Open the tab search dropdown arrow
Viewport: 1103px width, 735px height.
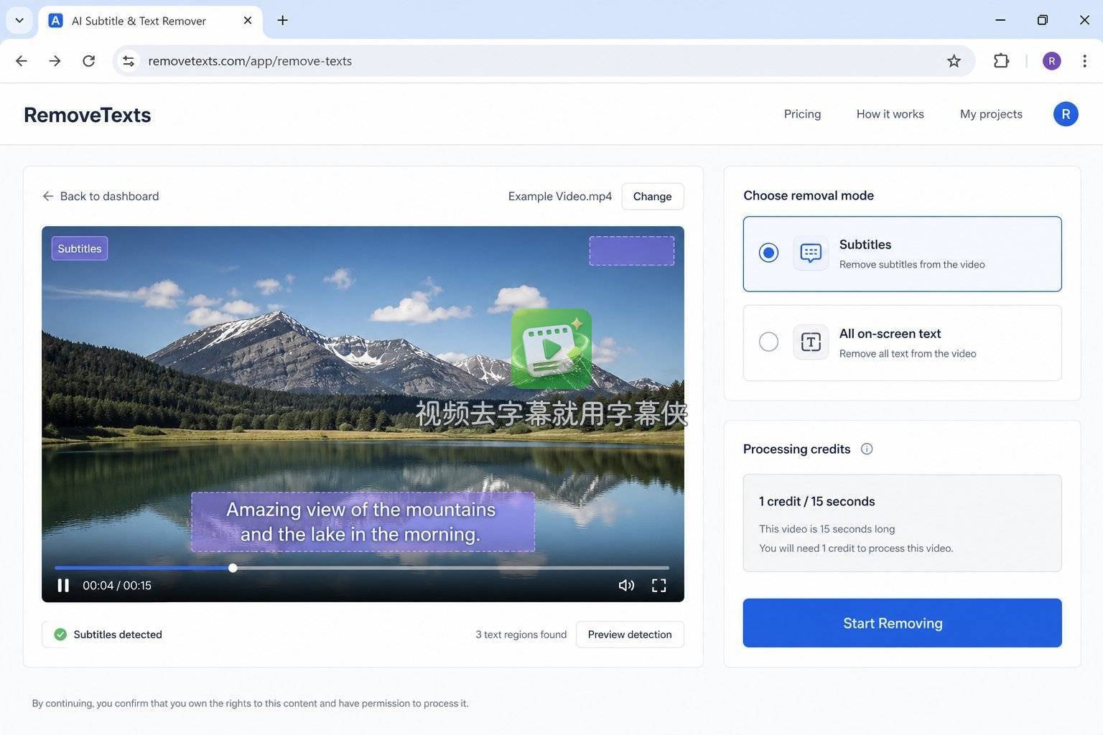tap(19, 20)
